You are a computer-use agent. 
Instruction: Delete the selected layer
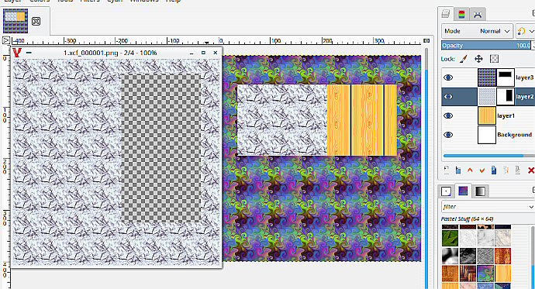[531, 170]
